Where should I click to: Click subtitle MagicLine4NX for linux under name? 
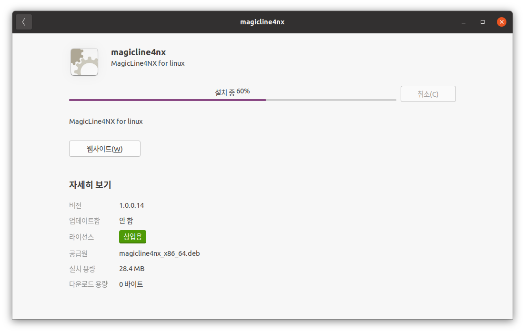[x=148, y=63]
